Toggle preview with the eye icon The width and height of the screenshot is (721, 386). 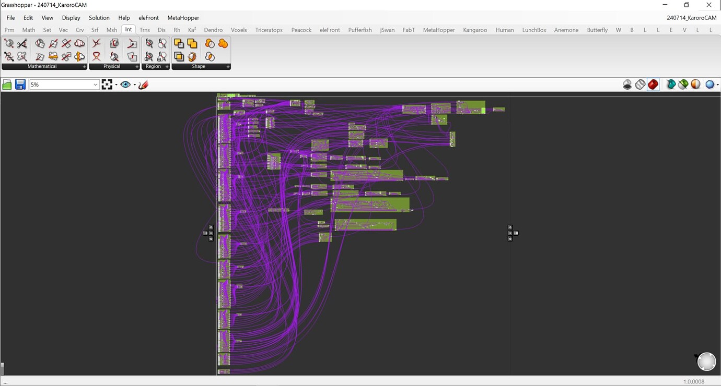point(125,84)
